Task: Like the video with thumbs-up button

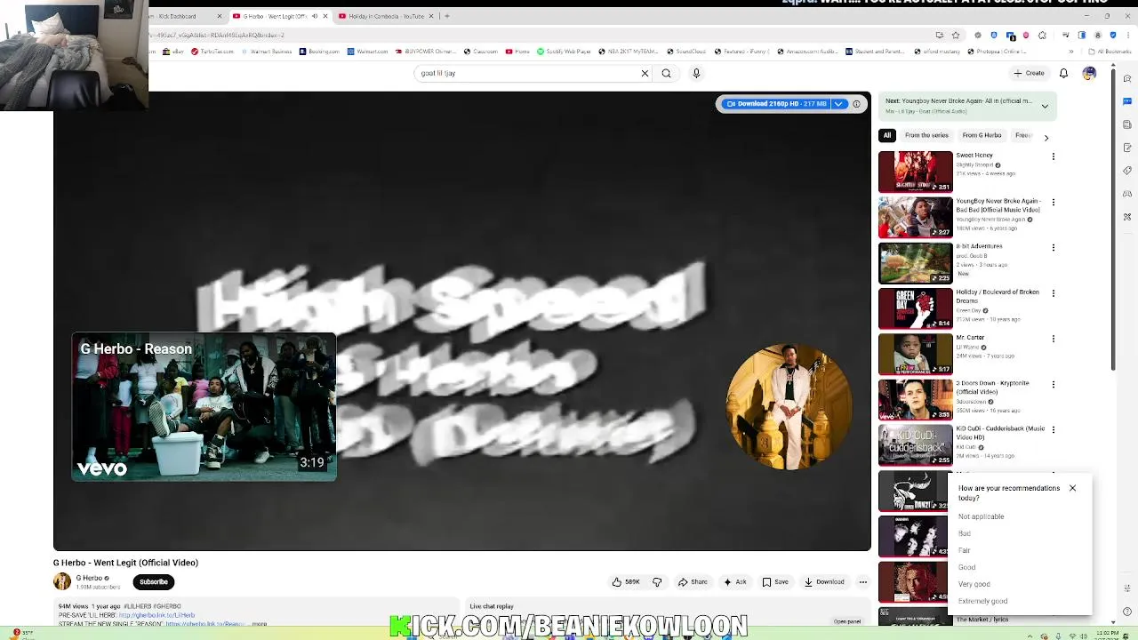Action: [625, 582]
